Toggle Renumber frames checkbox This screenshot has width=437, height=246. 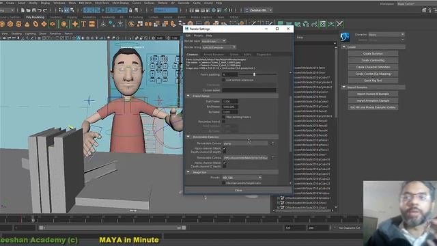223,122
